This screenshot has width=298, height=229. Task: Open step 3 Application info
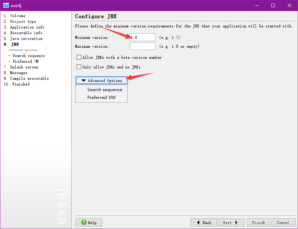point(24,27)
